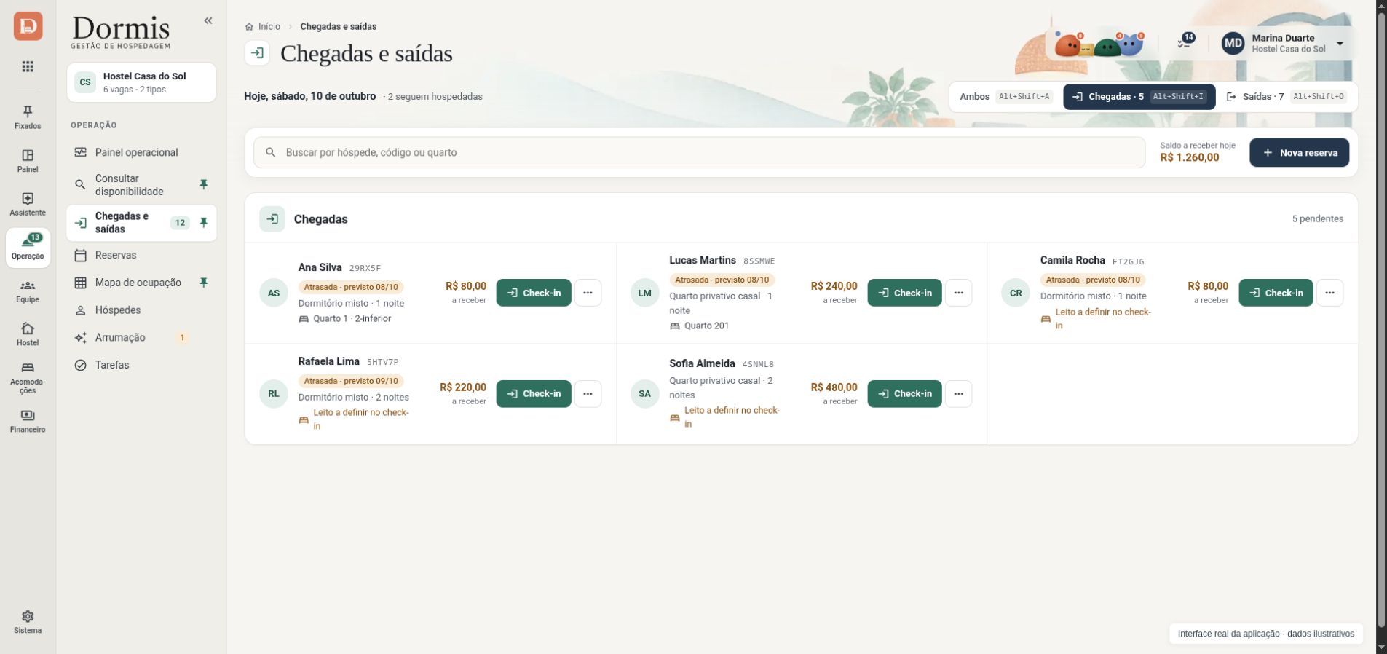Open the Hostel section in the rail
This screenshot has height=654, width=1387.
pyautogui.click(x=28, y=334)
